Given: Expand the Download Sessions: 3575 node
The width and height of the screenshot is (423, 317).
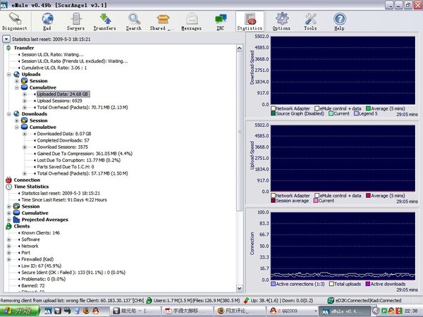Looking at the screenshot, I should 25,147.
